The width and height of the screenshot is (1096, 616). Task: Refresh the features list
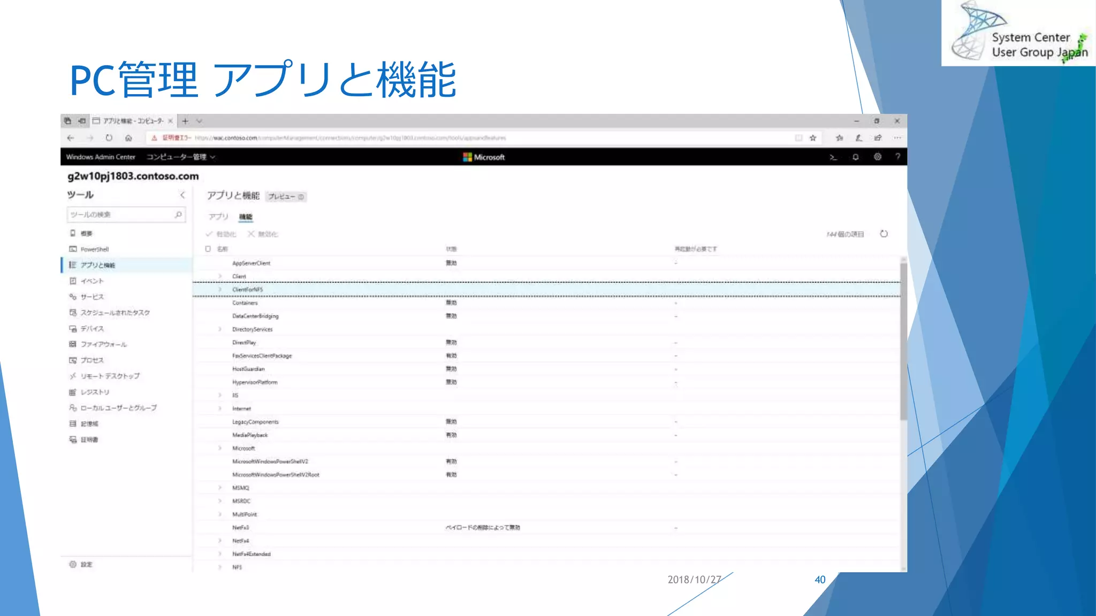coord(884,234)
